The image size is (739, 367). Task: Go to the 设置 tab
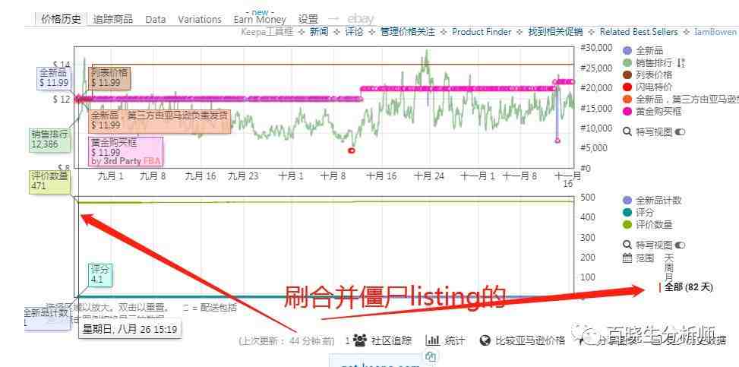point(308,19)
